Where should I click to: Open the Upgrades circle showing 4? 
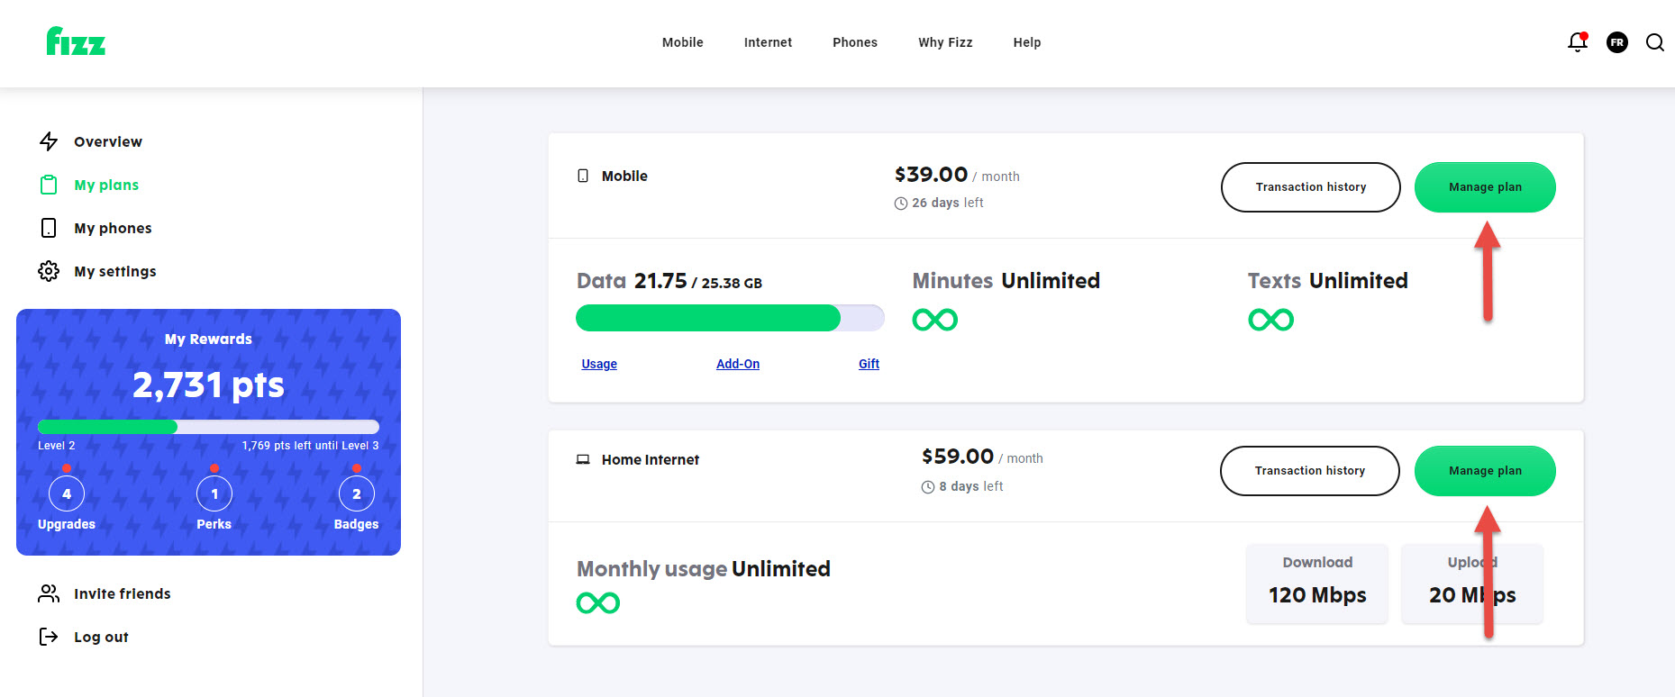[x=67, y=493]
